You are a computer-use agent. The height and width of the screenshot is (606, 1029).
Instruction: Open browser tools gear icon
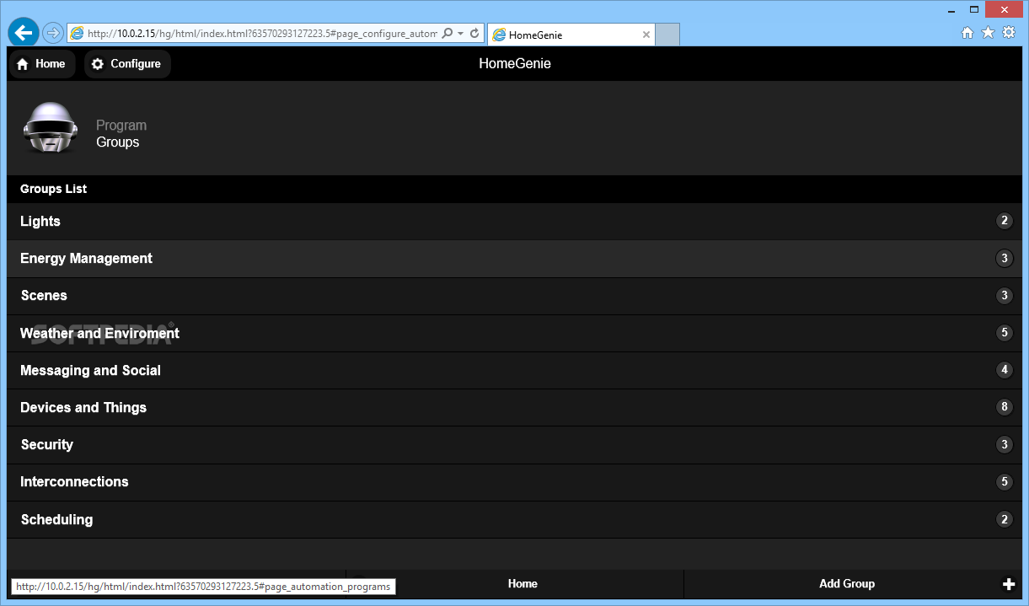click(1009, 33)
